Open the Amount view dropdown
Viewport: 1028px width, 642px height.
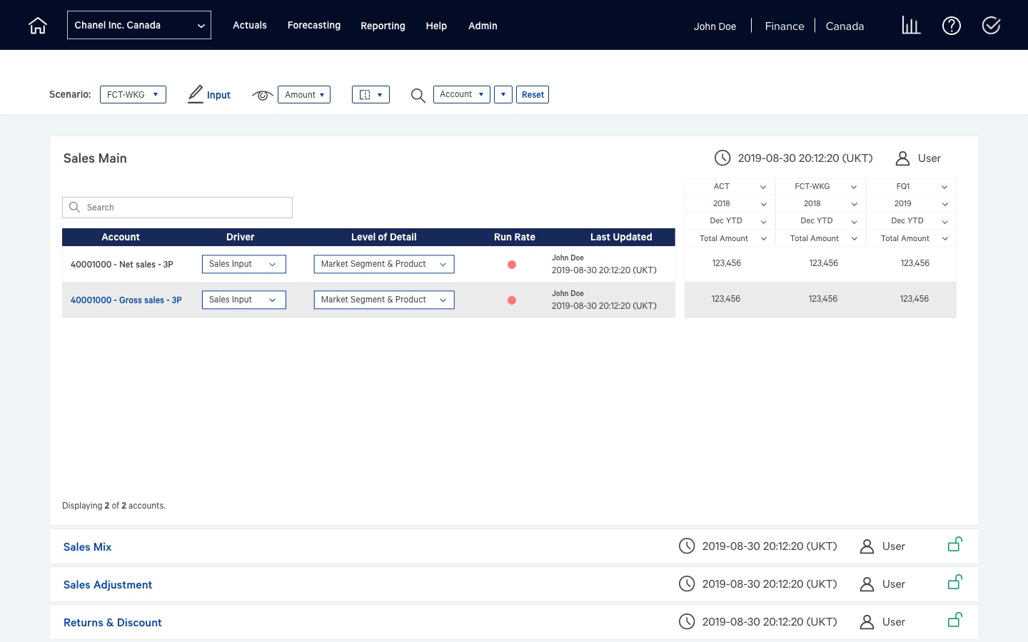click(304, 94)
